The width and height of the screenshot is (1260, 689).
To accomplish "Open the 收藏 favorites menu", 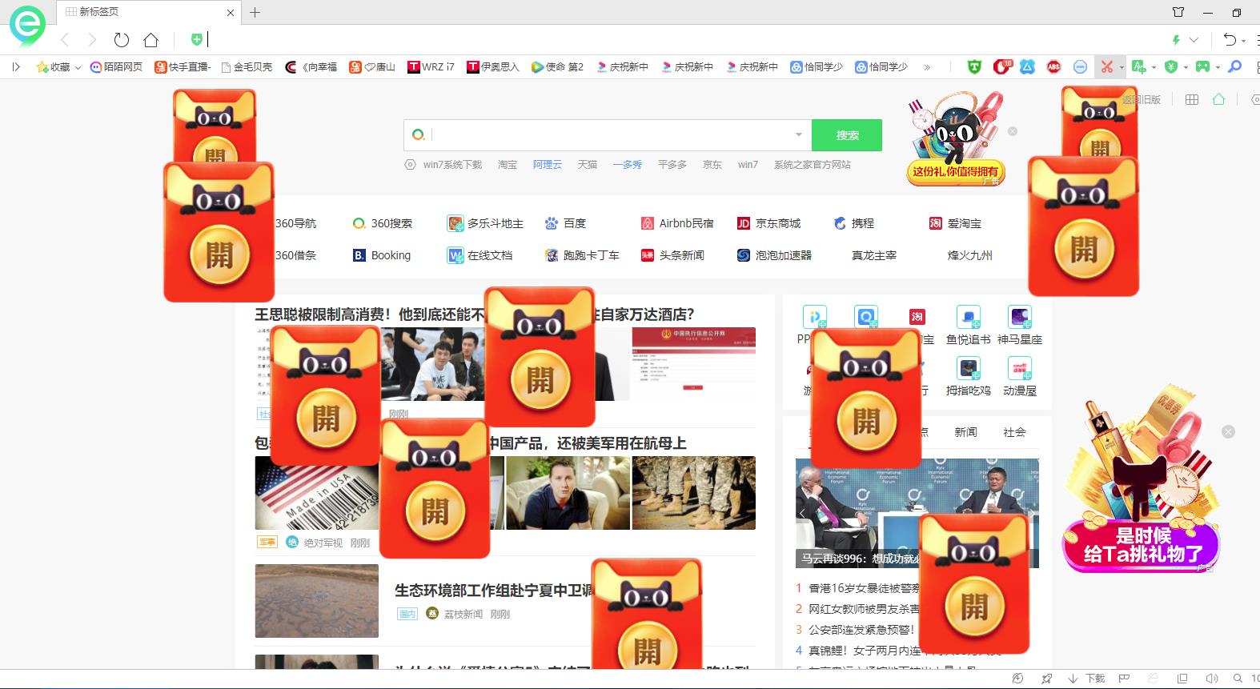I will pos(58,67).
